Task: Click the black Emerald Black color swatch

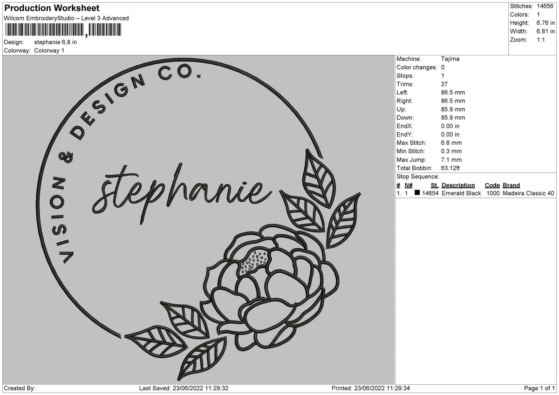Action: [417, 193]
